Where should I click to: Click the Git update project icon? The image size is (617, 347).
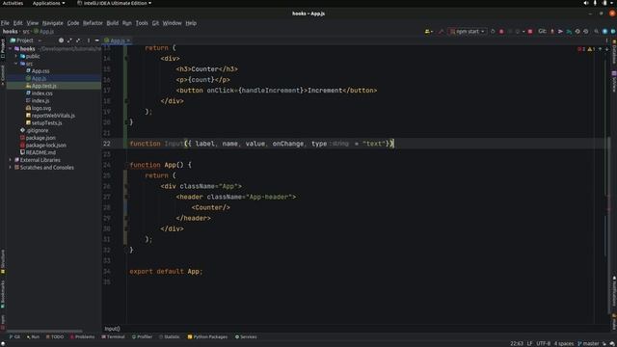[552, 32]
